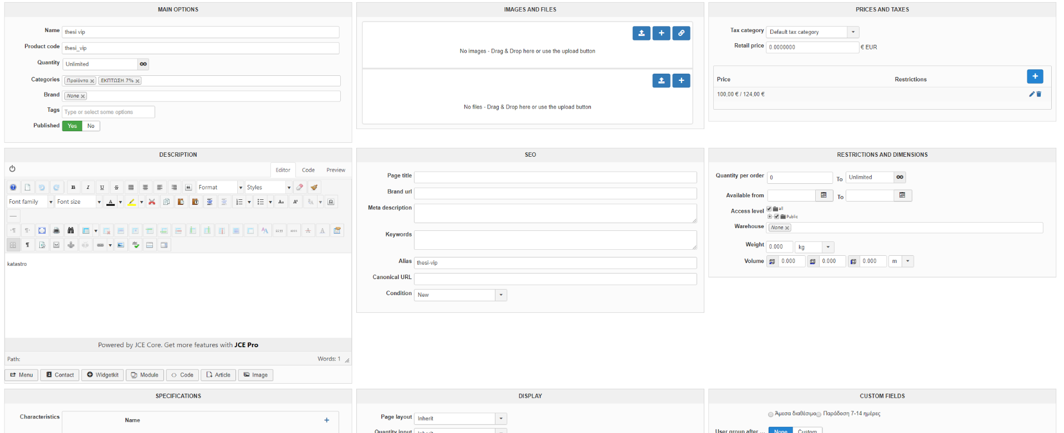Image resolution: width=1064 pixels, height=433 pixels.
Task: Insert a horizontal rule in the editor
Action: coord(13,216)
